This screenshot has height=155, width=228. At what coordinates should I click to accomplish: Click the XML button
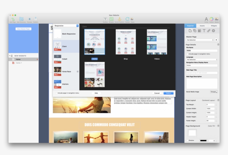[x=96, y=93]
